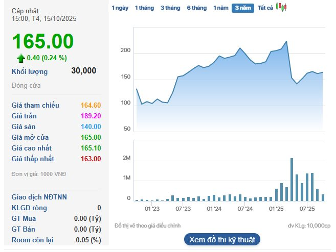This screenshot has height=252, width=336.
Task: Switch to the 1 tháng time range
Action: click(x=144, y=8)
